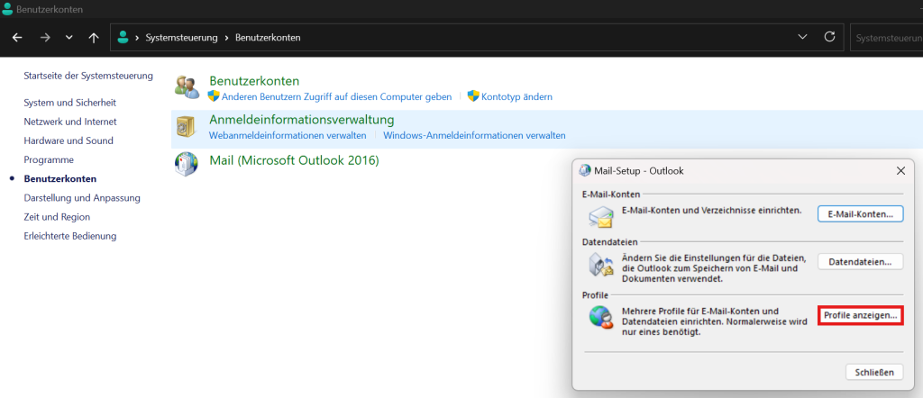This screenshot has height=398, width=923.
Task: Click Profile anzeigen... button
Action: point(860,316)
